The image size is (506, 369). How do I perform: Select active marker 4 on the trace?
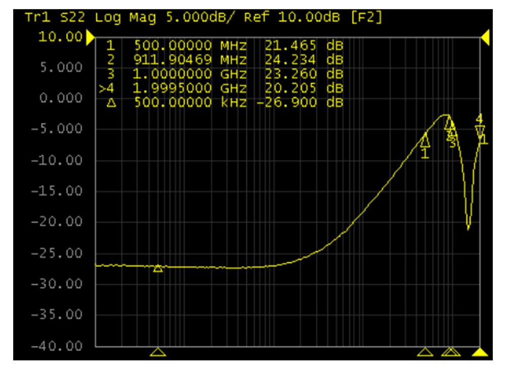(480, 130)
